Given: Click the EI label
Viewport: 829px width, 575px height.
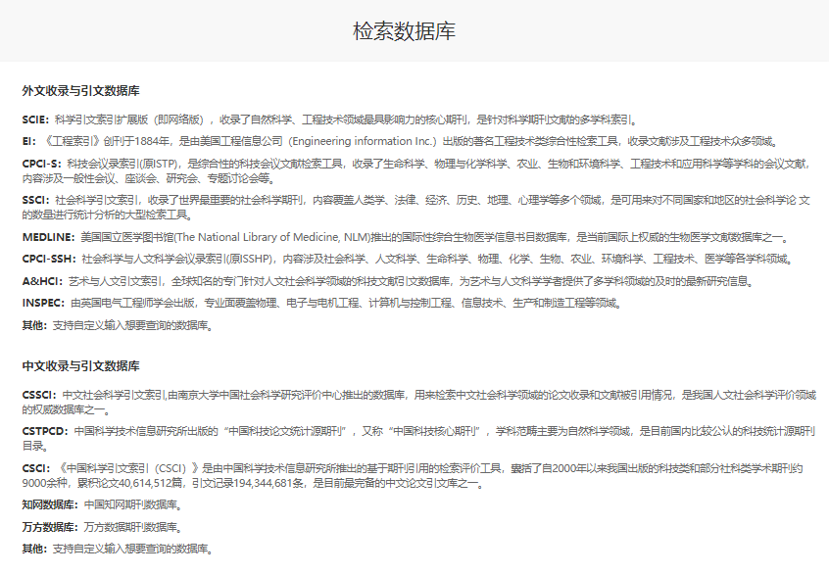Looking at the screenshot, I should coord(29,142).
